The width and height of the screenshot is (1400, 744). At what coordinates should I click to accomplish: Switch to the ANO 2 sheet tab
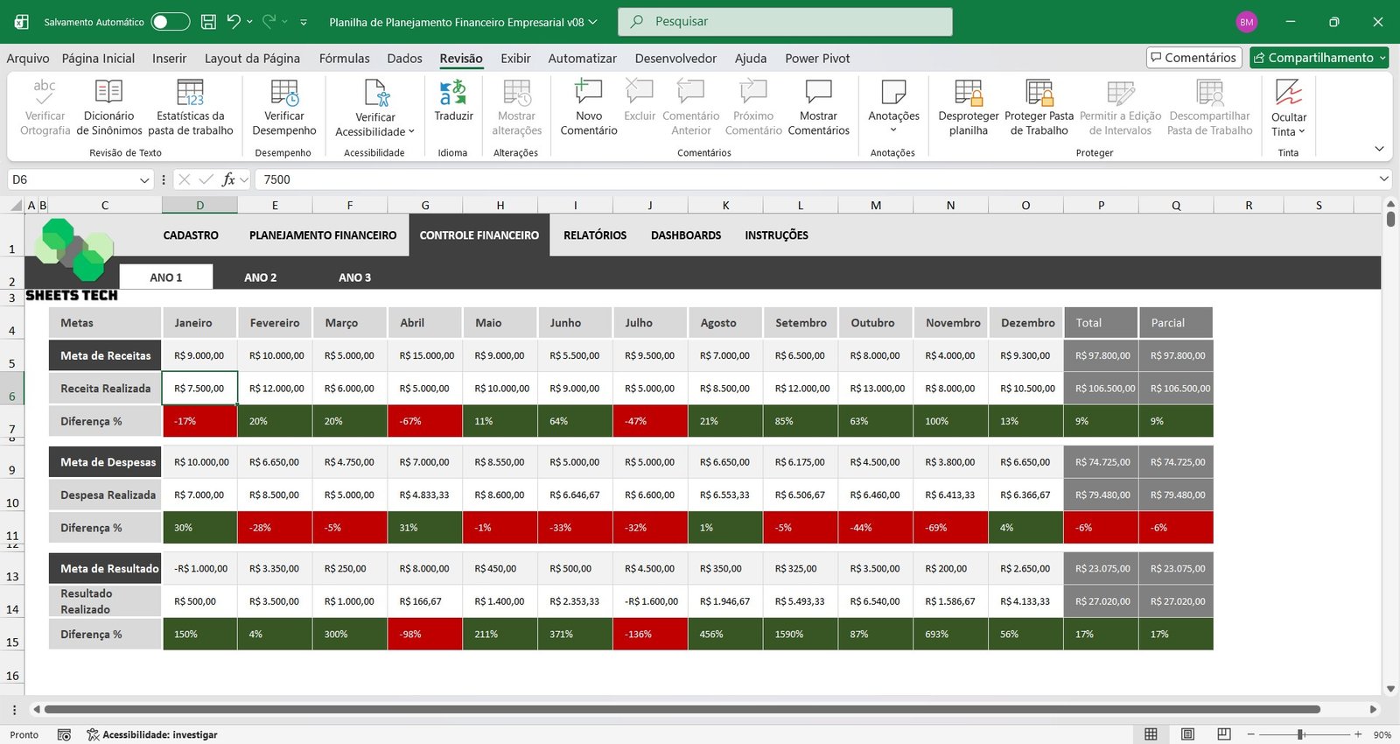click(260, 277)
